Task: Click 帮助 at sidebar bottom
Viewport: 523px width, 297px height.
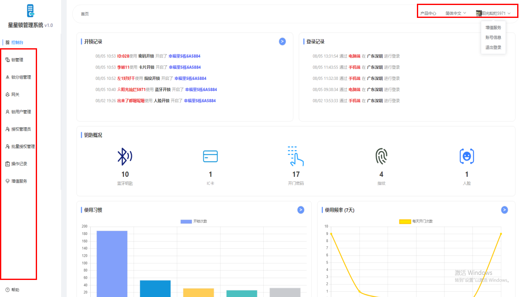Action: pyautogui.click(x=15, y=290)
